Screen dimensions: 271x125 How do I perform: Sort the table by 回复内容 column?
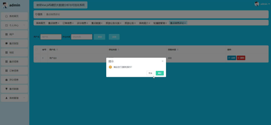(x=178, y=50)
